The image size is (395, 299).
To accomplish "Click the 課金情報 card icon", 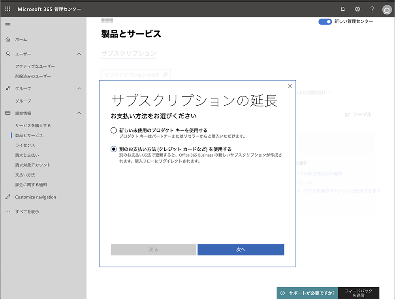I will 8,113.
